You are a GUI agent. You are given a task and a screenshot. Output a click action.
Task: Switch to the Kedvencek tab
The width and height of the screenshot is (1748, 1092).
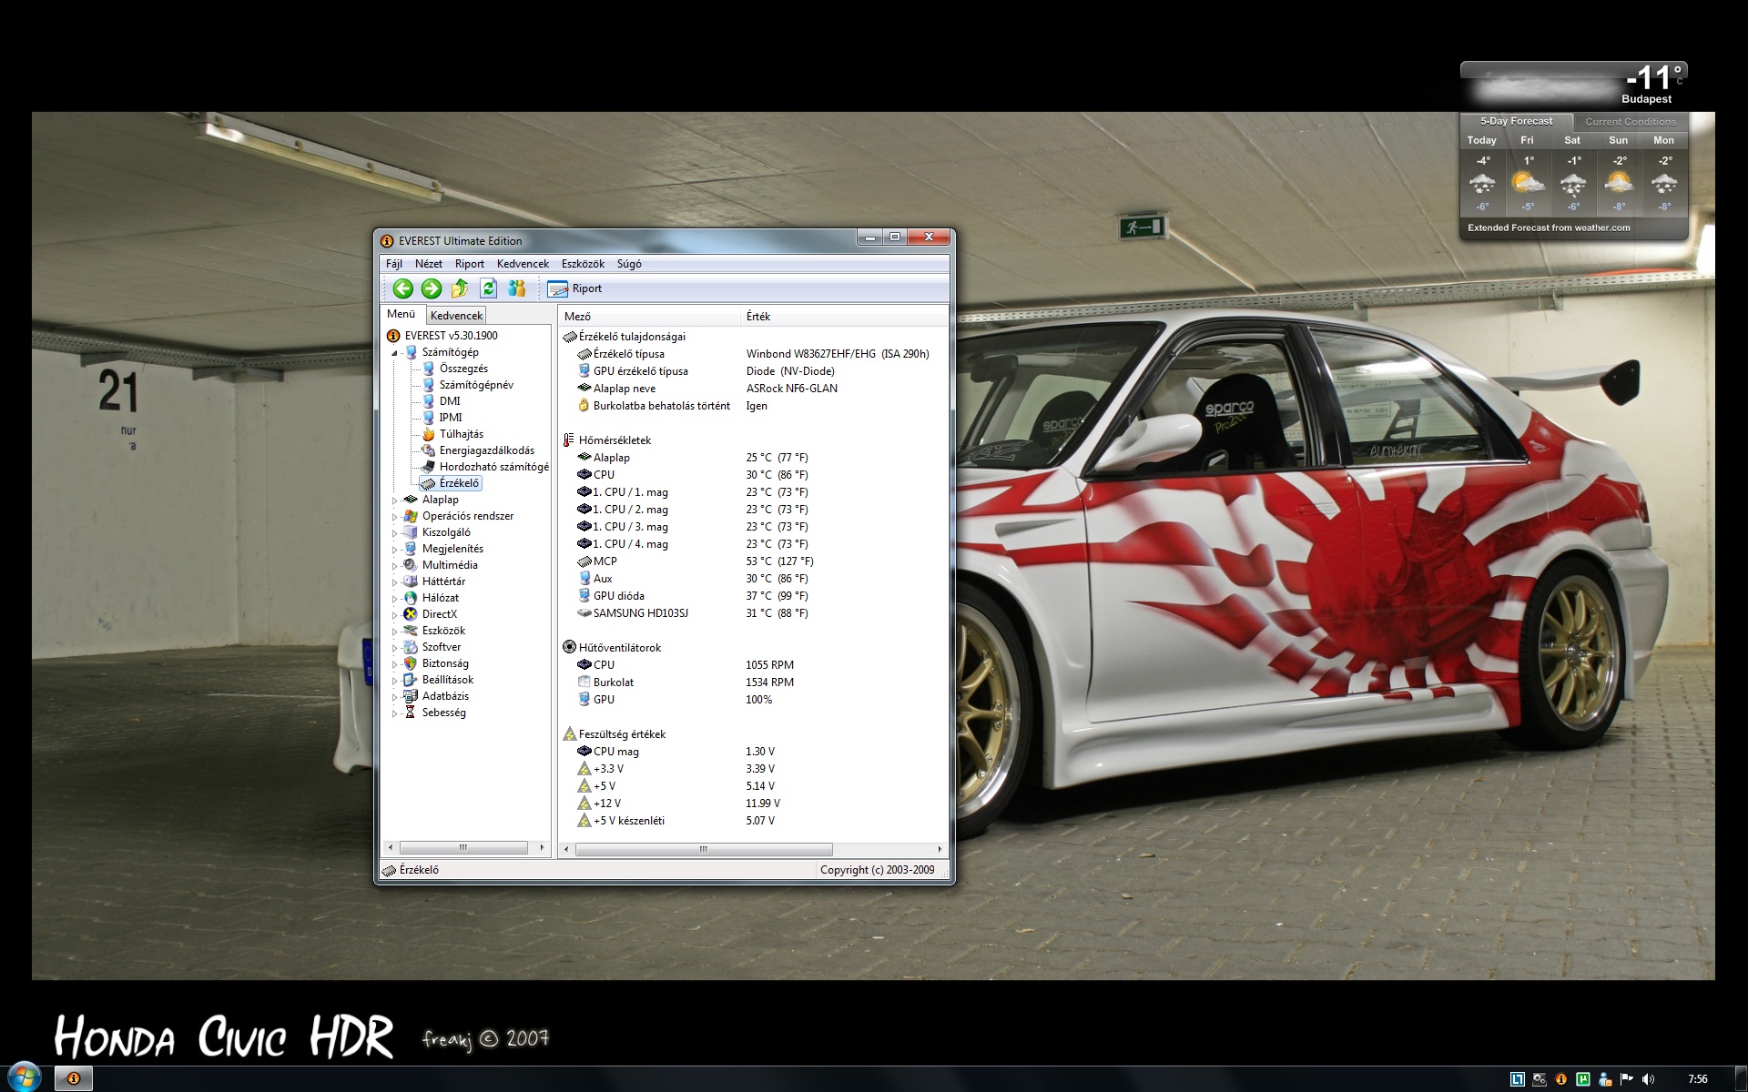point(456,316)
